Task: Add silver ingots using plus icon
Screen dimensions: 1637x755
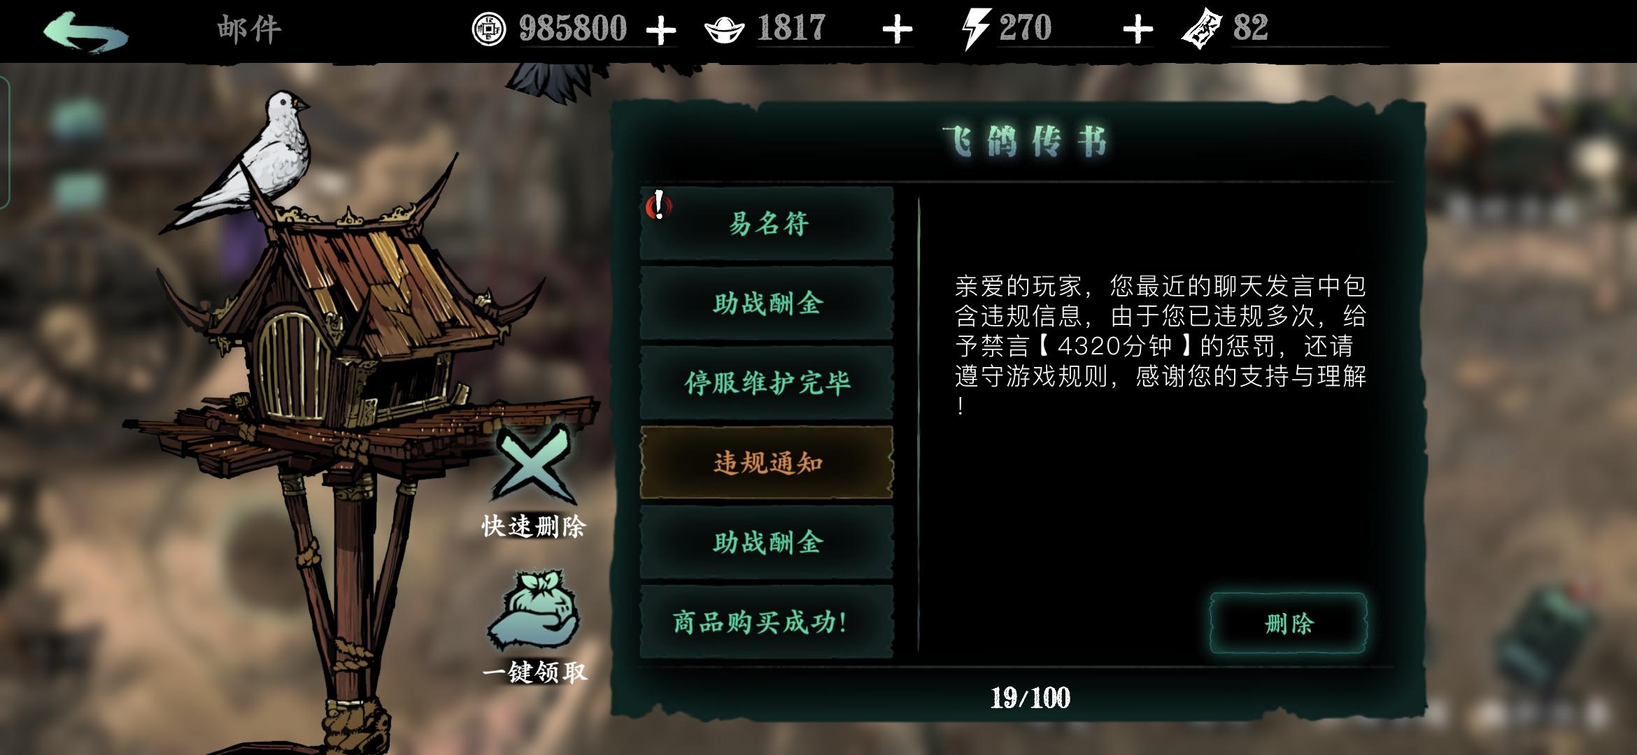Action: click(898, 31)
